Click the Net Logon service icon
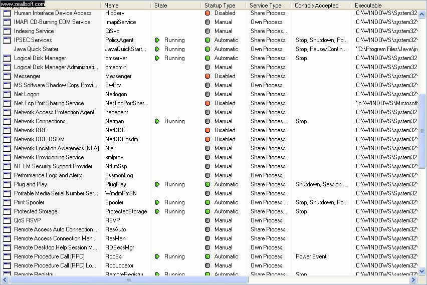Screen dimensions: 427x285 coord(7,94)
